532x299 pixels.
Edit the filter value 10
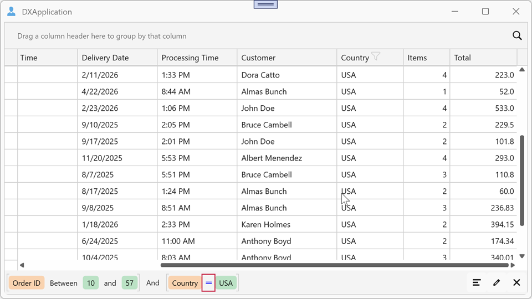90,283
